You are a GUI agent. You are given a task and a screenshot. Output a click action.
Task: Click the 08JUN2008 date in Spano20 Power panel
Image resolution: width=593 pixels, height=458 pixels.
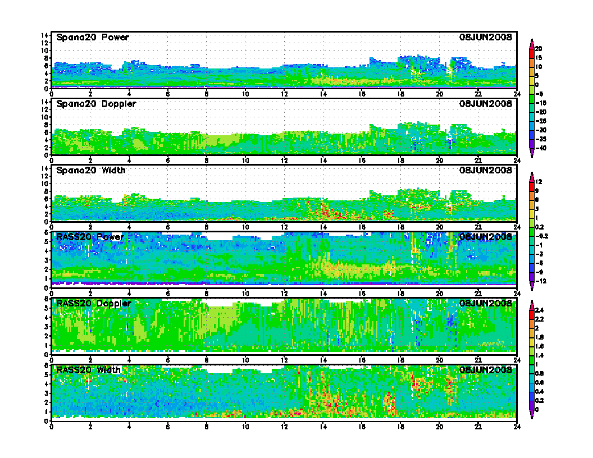(486, 38)
